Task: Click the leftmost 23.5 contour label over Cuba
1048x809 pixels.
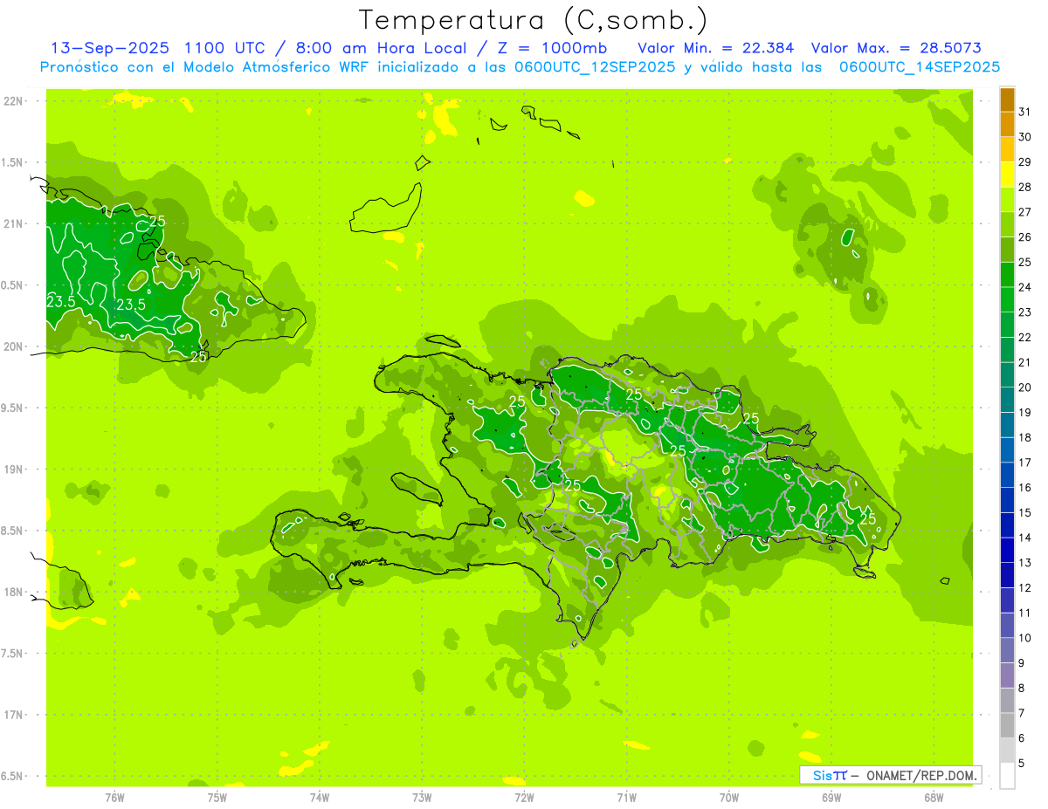Action: coord(59,302)
